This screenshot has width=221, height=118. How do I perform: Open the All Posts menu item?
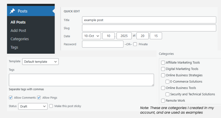click(x=18, y=22)
